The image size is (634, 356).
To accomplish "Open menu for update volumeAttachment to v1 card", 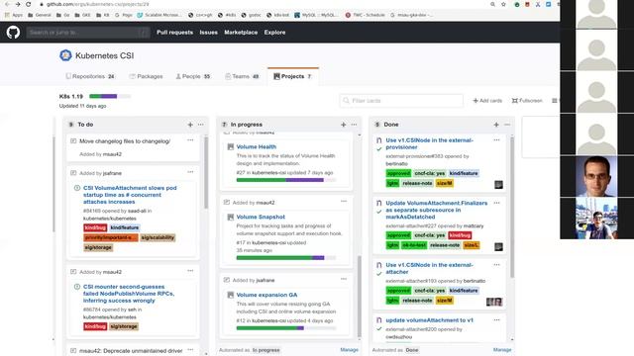I will coord(496,319).
